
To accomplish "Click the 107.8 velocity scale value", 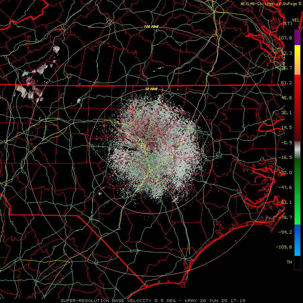I will pyautogui.click(x=285, y=38).
